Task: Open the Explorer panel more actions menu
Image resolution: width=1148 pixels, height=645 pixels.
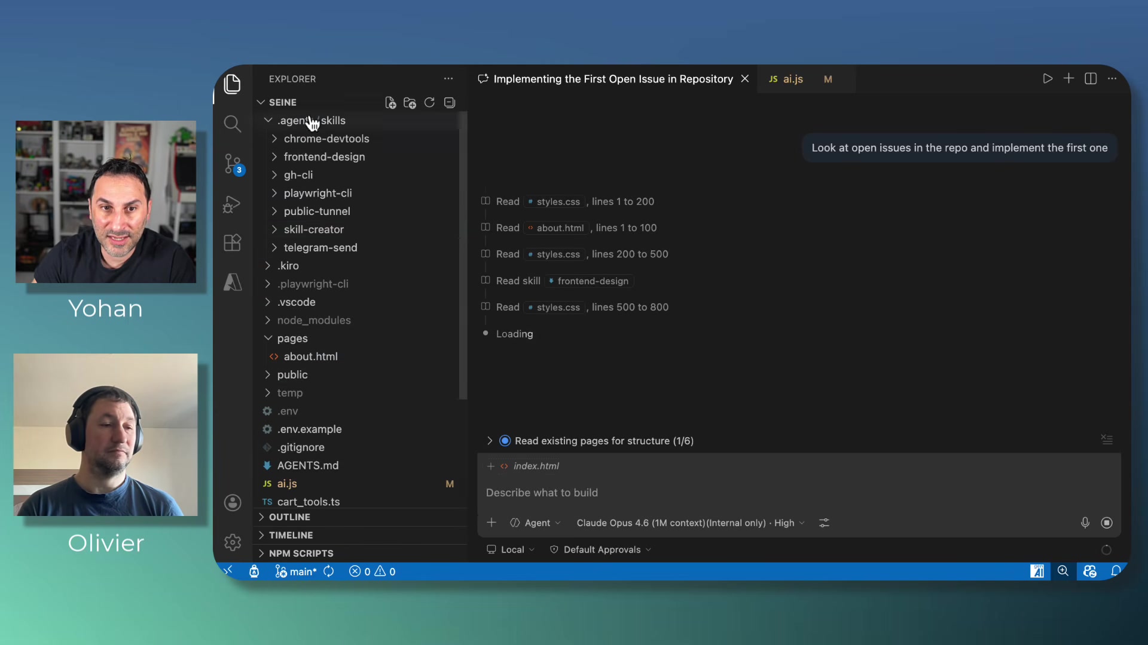Action: pos(448,78)
